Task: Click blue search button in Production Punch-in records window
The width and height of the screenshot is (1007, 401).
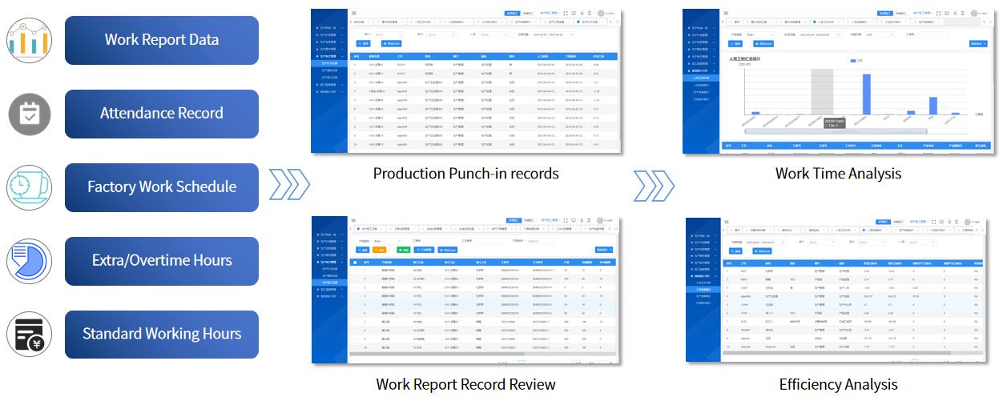Action: point(363,43)
